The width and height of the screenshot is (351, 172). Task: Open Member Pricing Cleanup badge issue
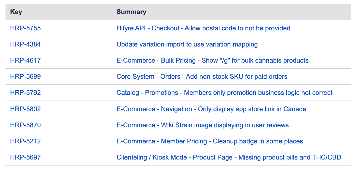pos(210,141)
